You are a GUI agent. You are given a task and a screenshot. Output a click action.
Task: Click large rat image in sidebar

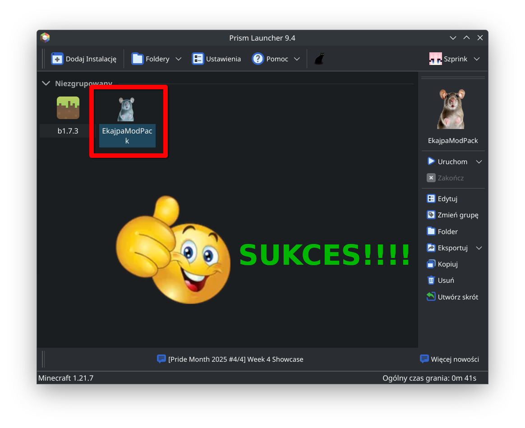coord(452,109)
